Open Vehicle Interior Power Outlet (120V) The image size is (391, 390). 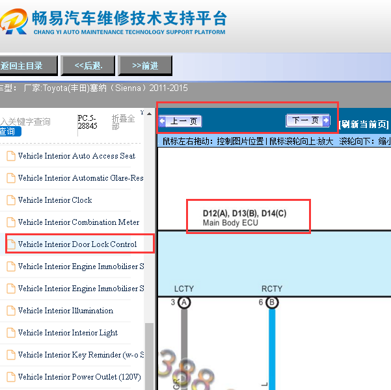[79, 377]
